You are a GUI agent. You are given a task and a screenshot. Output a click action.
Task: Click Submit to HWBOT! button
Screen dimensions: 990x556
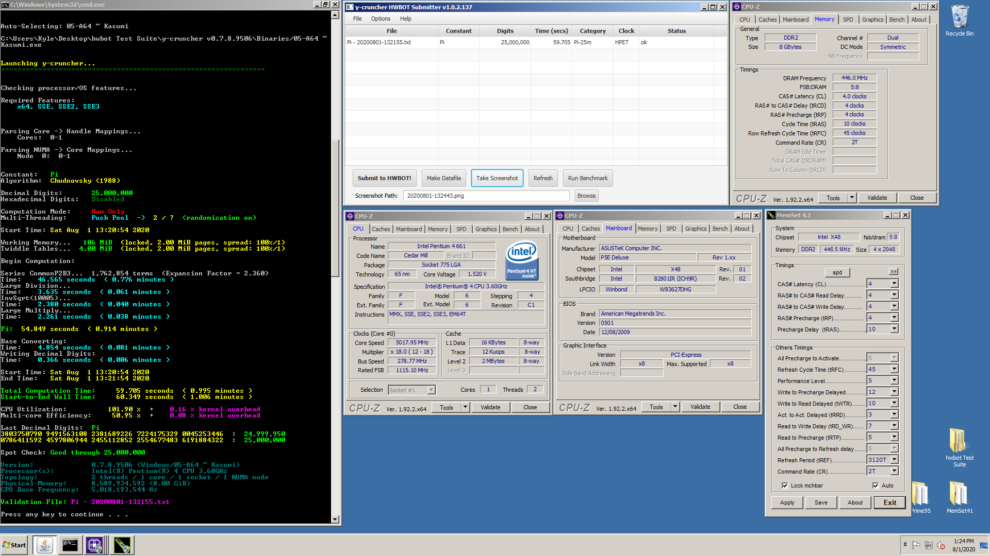pos(384,178)
